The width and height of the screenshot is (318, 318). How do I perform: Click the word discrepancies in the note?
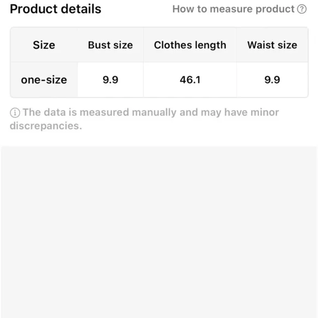pyautogui.click(x=46, y=126)
